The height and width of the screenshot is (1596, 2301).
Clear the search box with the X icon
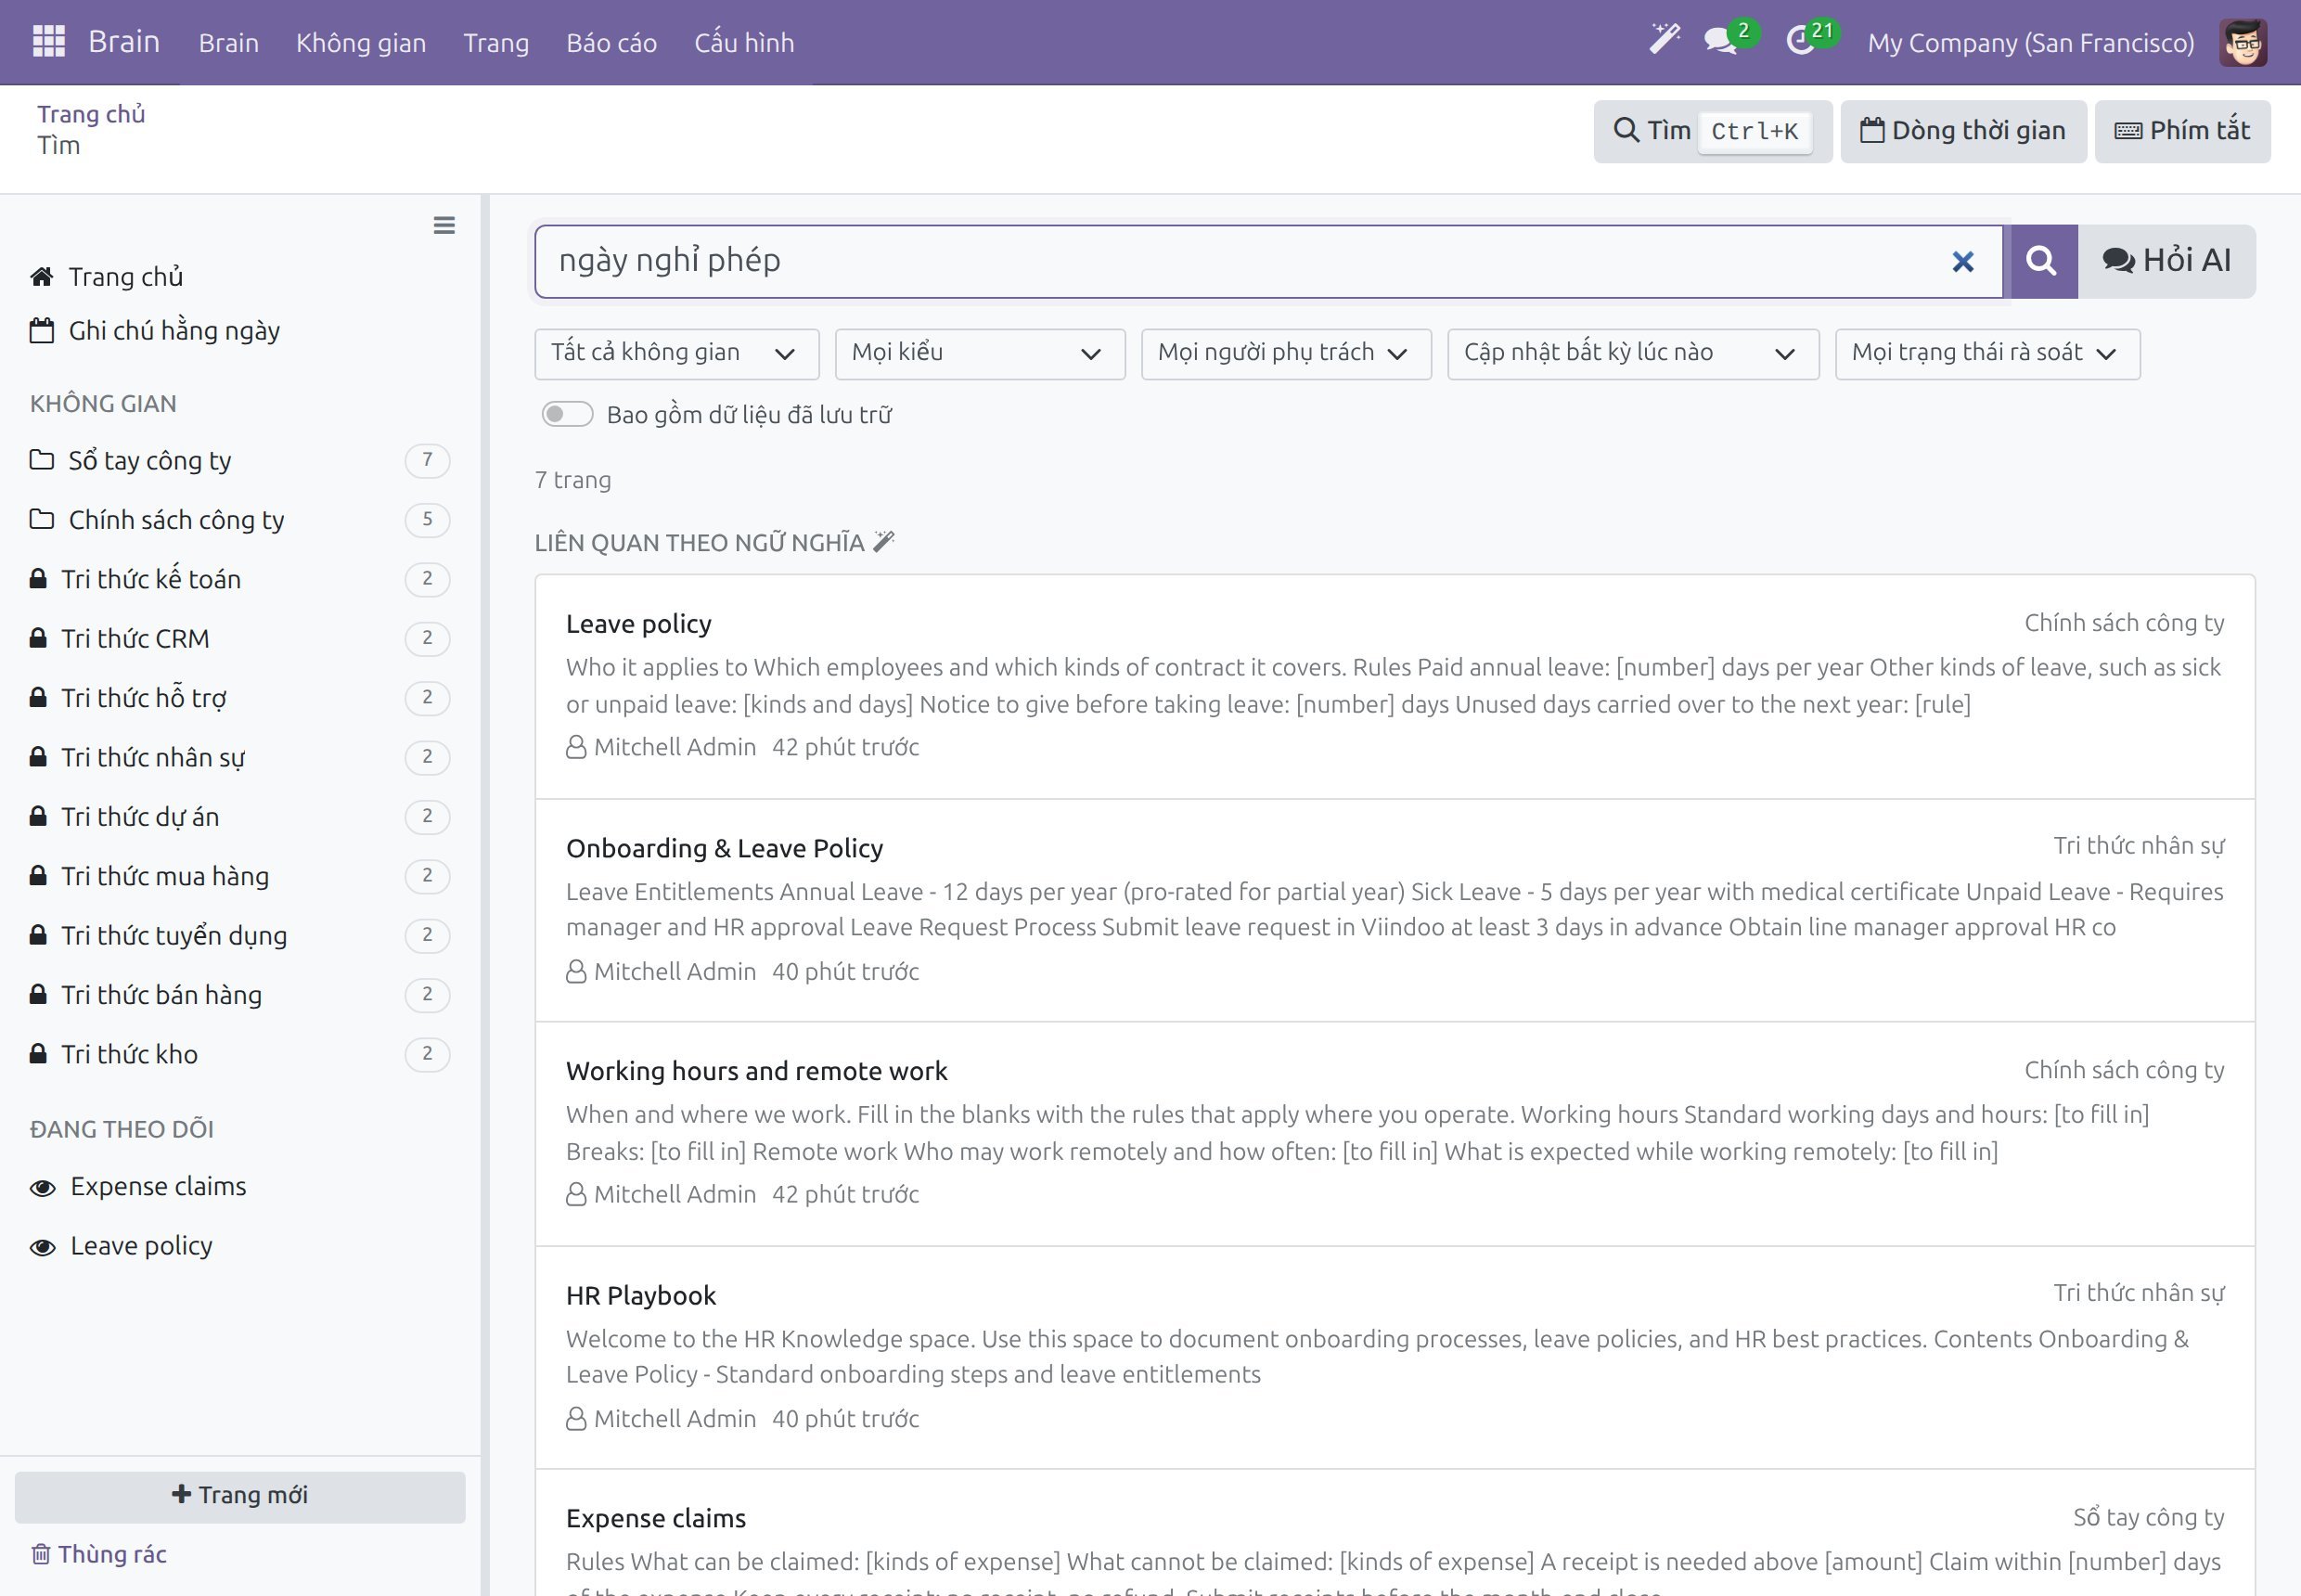tap(1962, 262)
